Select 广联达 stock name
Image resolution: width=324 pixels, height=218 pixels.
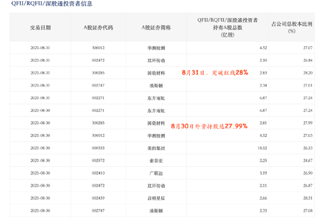[x=156, y=173]
